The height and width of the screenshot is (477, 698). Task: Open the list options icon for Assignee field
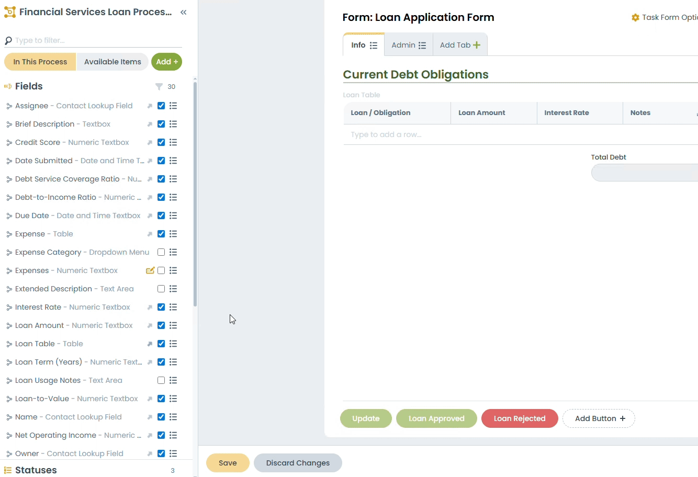pos(173,106)
